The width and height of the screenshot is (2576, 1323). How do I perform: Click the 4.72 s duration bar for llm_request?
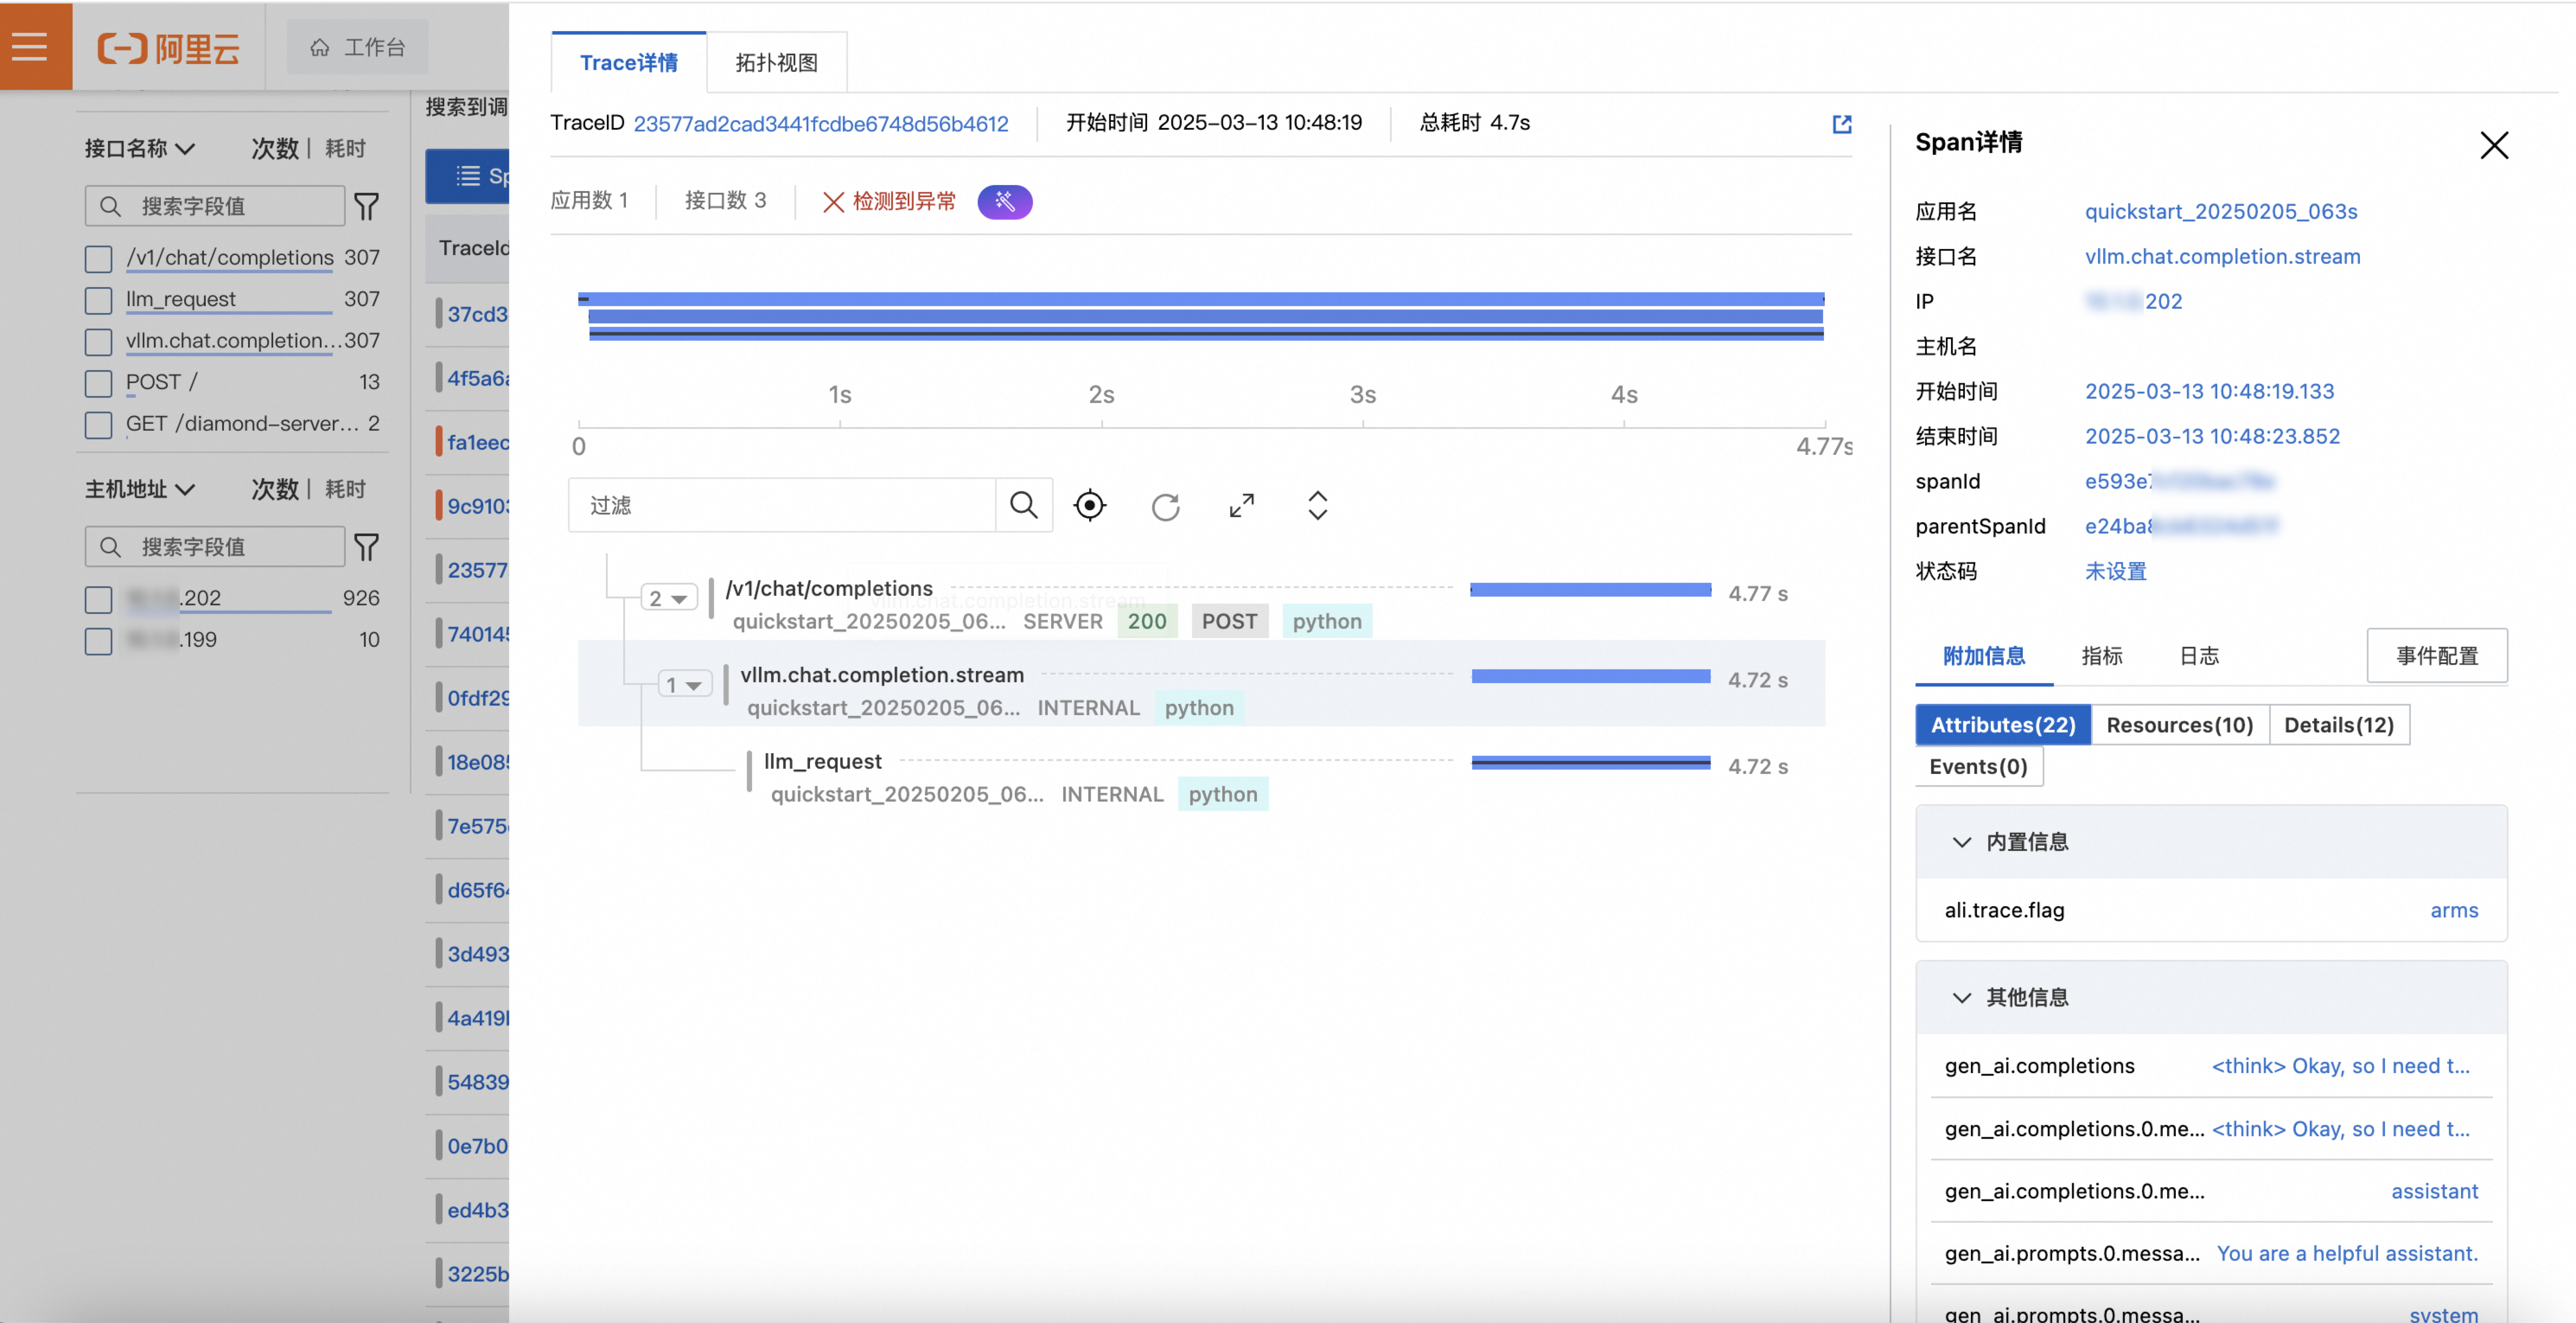[1590, 763]
